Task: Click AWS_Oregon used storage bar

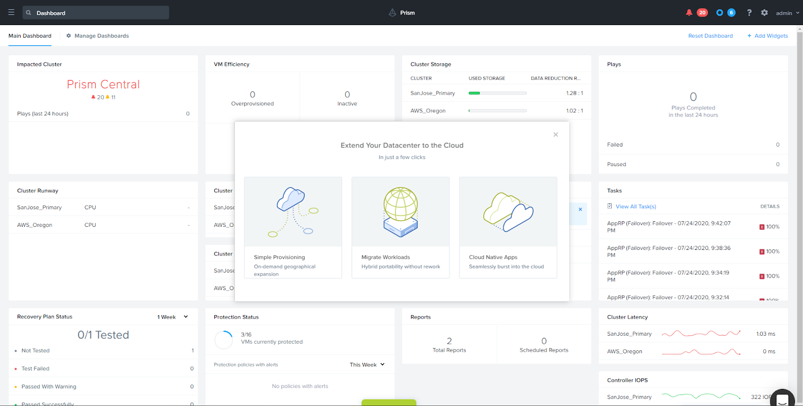Action: (x=497, y=111)
